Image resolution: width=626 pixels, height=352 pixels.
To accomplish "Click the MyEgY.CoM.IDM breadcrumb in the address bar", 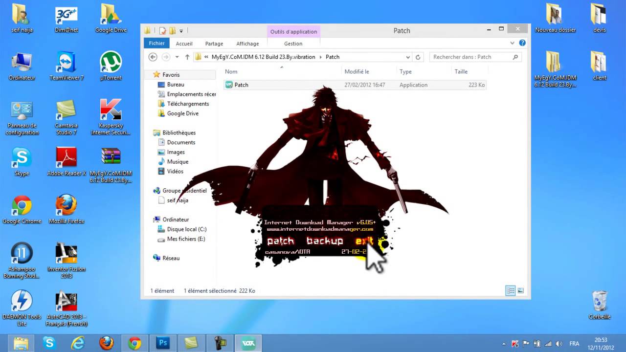I will click(263, 57).
